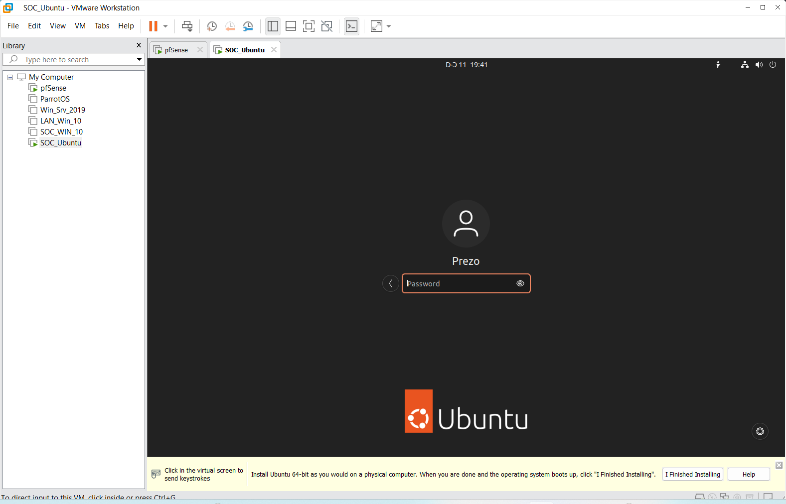Open the Help menu
The width and height of the screenshot is (786, 504).
[126, 26]
